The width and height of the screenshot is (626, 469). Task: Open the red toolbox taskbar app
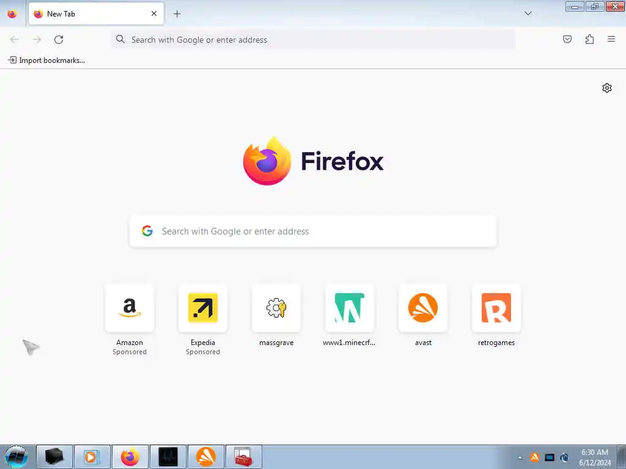243,457
